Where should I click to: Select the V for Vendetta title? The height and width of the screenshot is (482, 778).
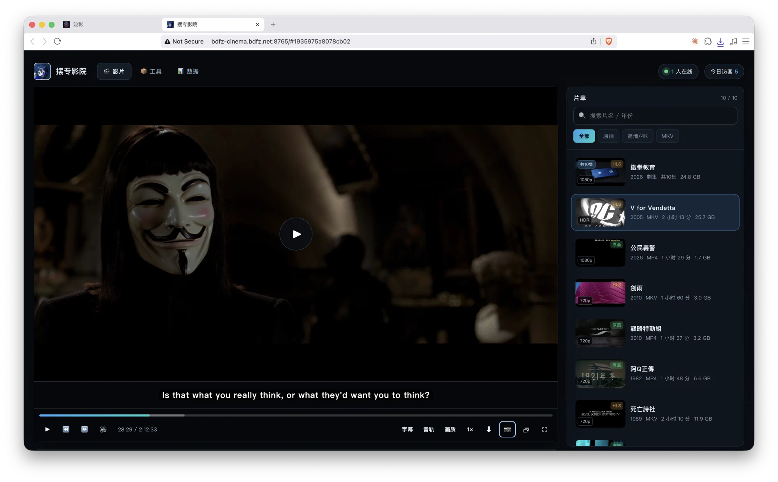pyautogui.click(x=653, y=208)
